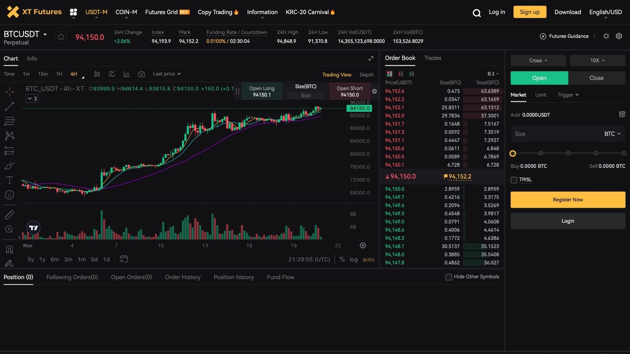Open the COIN-M menu
Viewport: 630px width, 354px height.
[x=126, y=12]
